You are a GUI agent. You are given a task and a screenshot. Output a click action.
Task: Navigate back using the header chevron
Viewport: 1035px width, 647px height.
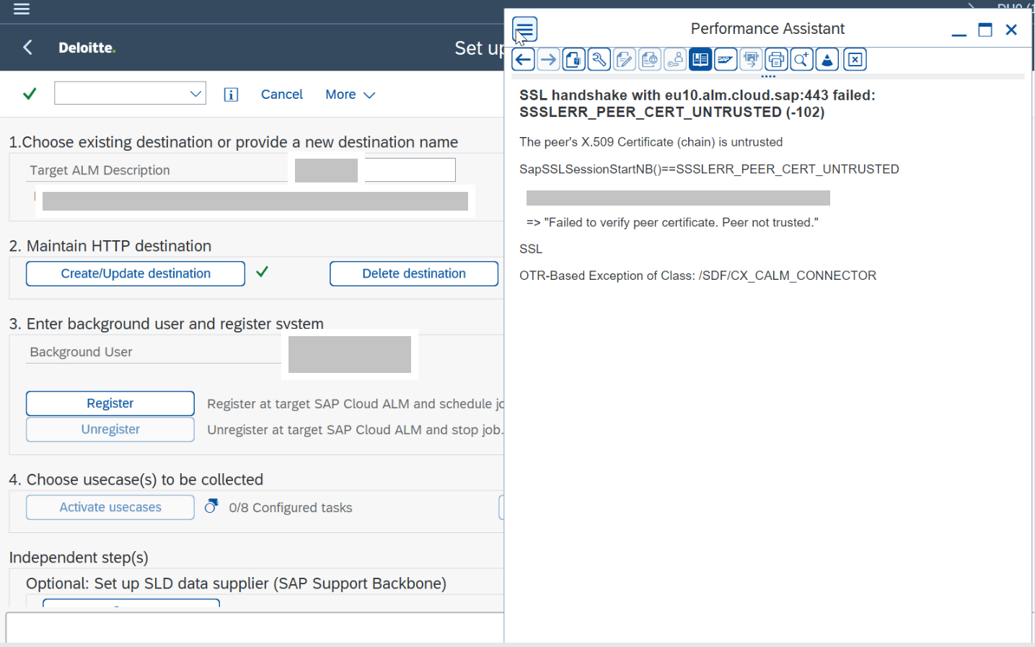pyautogui.click(x=27, y=48)
